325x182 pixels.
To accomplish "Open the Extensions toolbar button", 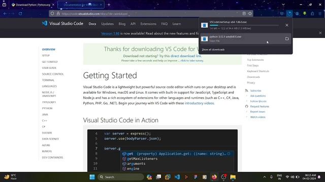I will [x=312, y=14].
